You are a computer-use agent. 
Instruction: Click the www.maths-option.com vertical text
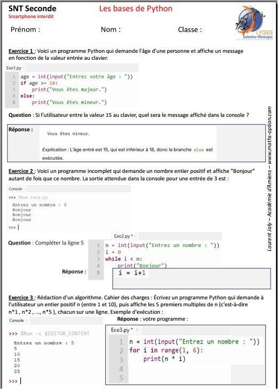click(269, 135)
